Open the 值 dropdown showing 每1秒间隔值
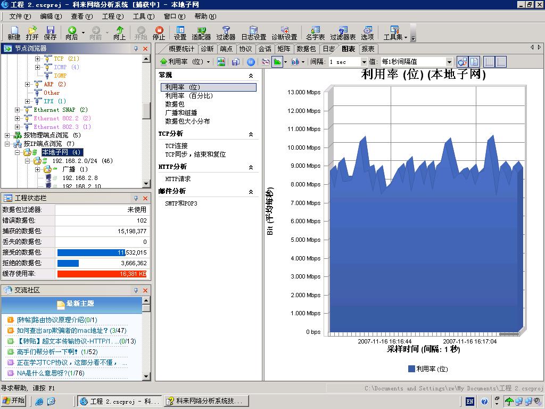The height and width of the screenshot is (409, 545). point(449,62)
